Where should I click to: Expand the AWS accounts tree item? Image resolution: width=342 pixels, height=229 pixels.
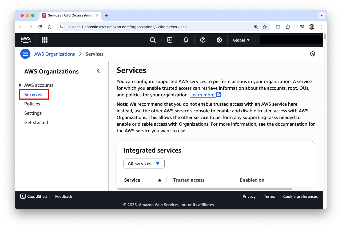[x=20, y=85]
